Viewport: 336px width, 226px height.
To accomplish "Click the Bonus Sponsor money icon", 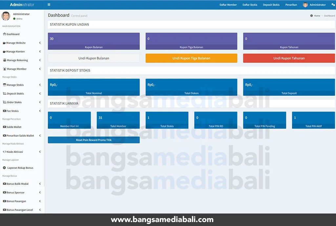I will (4, 192).
